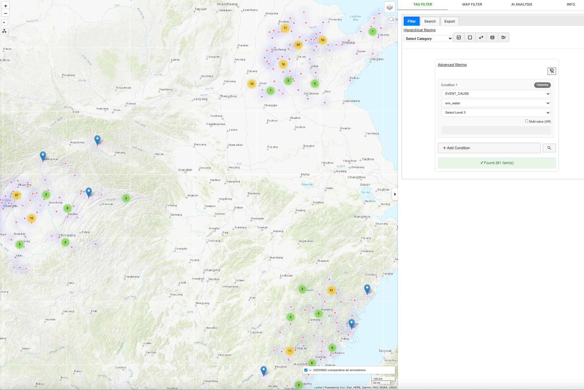This screenshot has height=390, width=584.
Task: Click the hide-markers icon in Advanced filtering
Action: coord(551,71)
